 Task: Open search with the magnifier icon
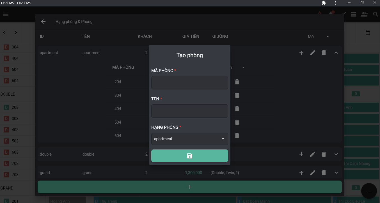pyautogui.click(x=376, y=14)
